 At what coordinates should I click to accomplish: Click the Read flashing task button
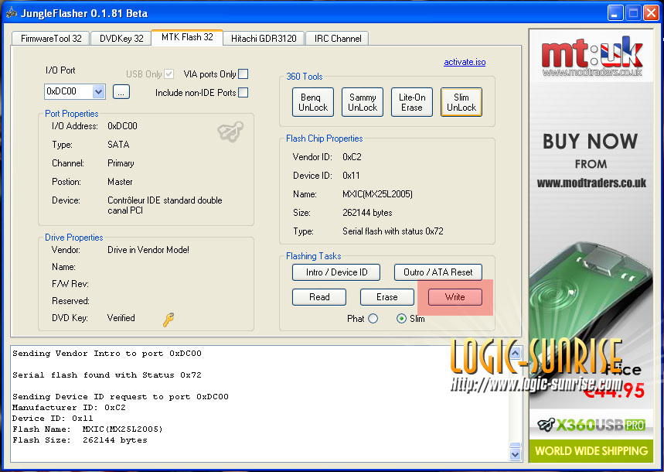tap(319, 297)
